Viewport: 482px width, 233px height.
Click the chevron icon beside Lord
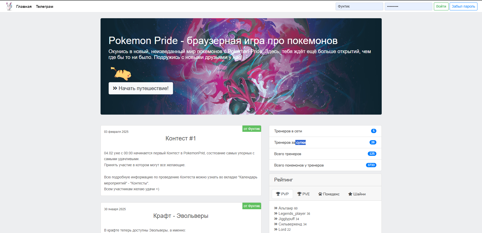tap(276, 229)
